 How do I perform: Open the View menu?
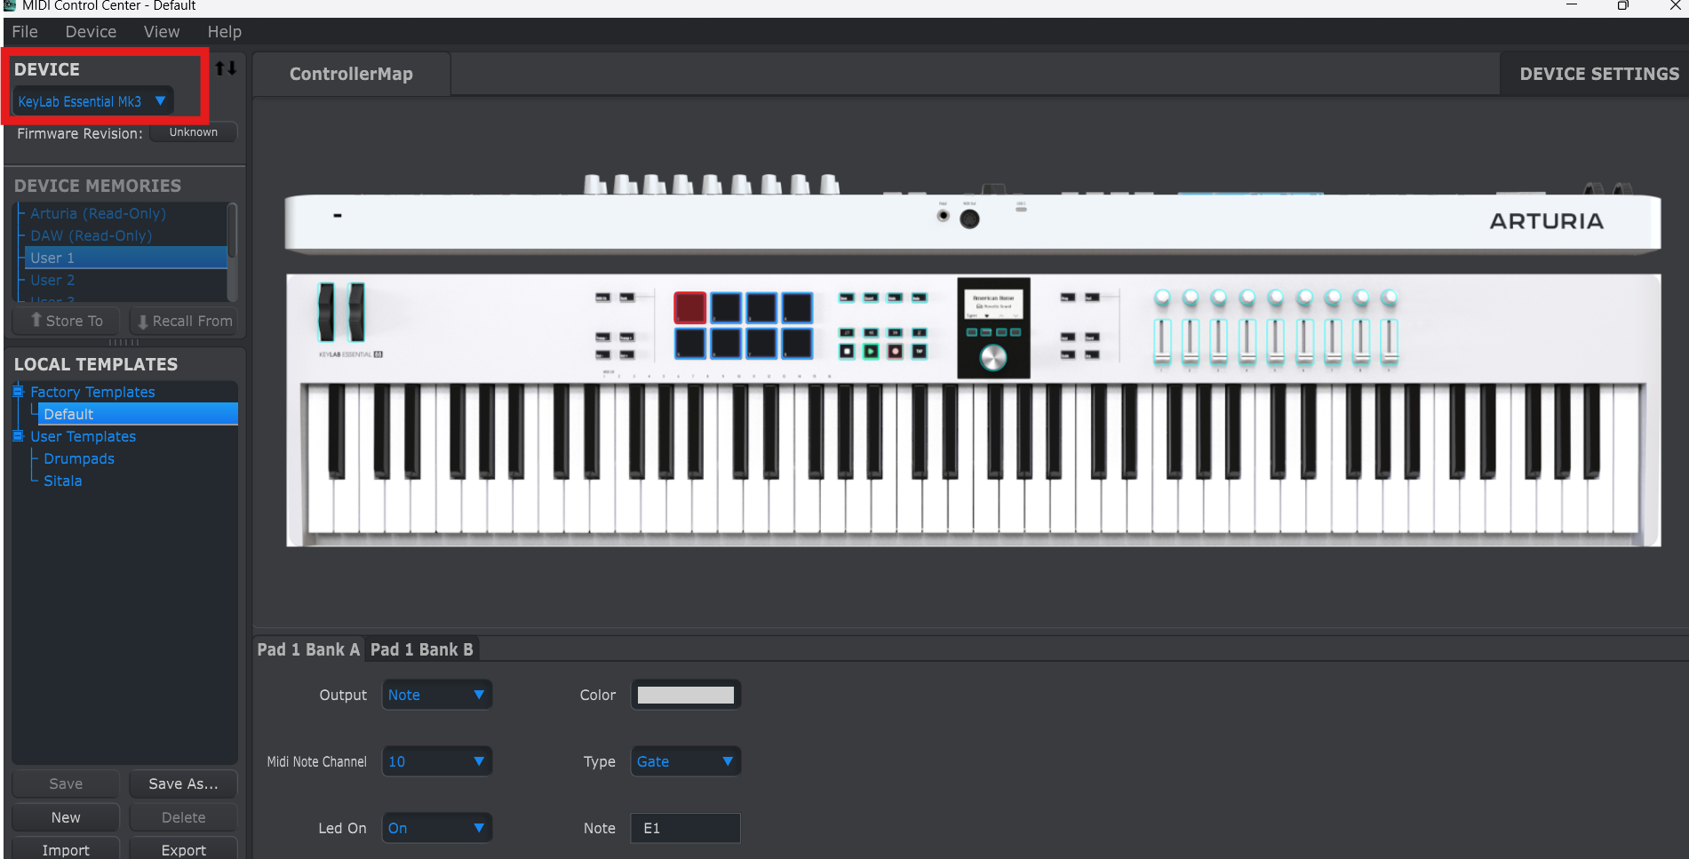click(162, 32)
